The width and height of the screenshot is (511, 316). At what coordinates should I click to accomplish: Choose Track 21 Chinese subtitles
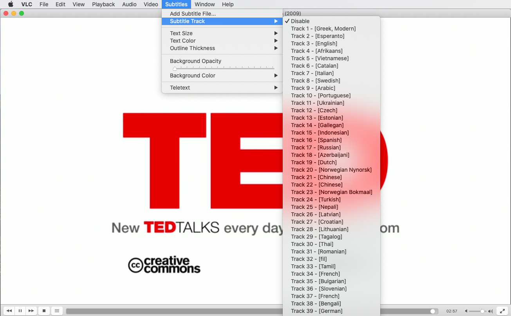[x=331, y=177]
